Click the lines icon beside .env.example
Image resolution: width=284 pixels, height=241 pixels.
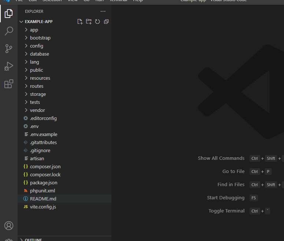coord(26,134)
